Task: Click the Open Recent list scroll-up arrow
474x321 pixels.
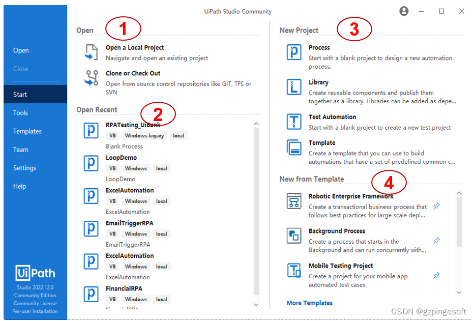Action: pyautogui.click(x=256, y=124)
